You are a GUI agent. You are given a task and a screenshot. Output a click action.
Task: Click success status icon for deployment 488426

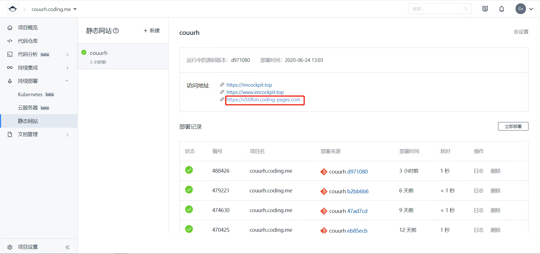189,170
